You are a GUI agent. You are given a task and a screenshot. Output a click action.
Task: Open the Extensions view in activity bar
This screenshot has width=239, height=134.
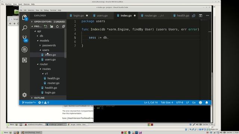[x=25, y=60]
